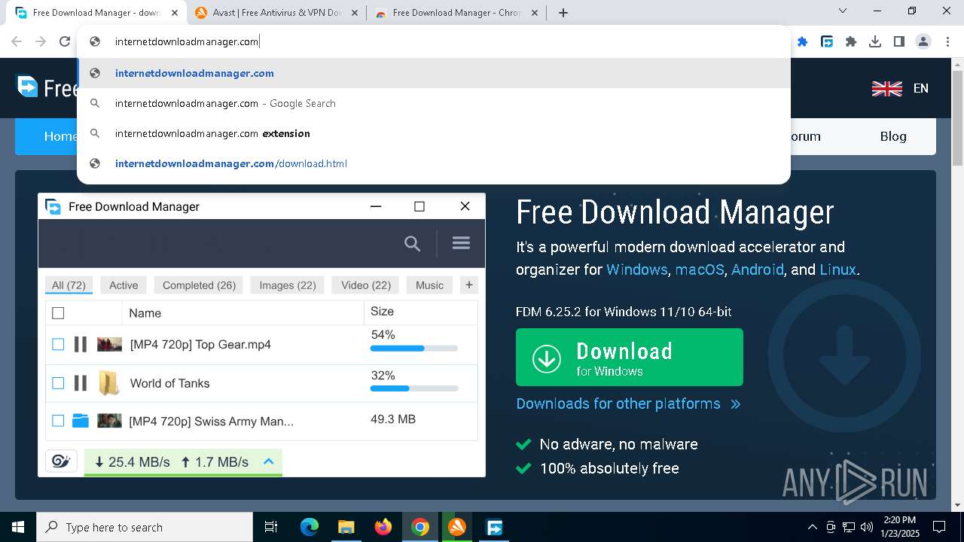The image size is (964, 542).
Task: Click the folder icon of Swiss Army Man row
Action: coord(81,421)
